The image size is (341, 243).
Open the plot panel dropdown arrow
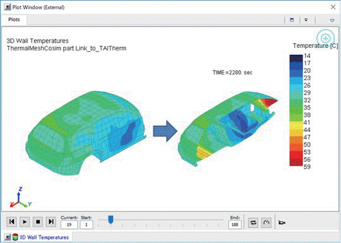tap(306, 20)
